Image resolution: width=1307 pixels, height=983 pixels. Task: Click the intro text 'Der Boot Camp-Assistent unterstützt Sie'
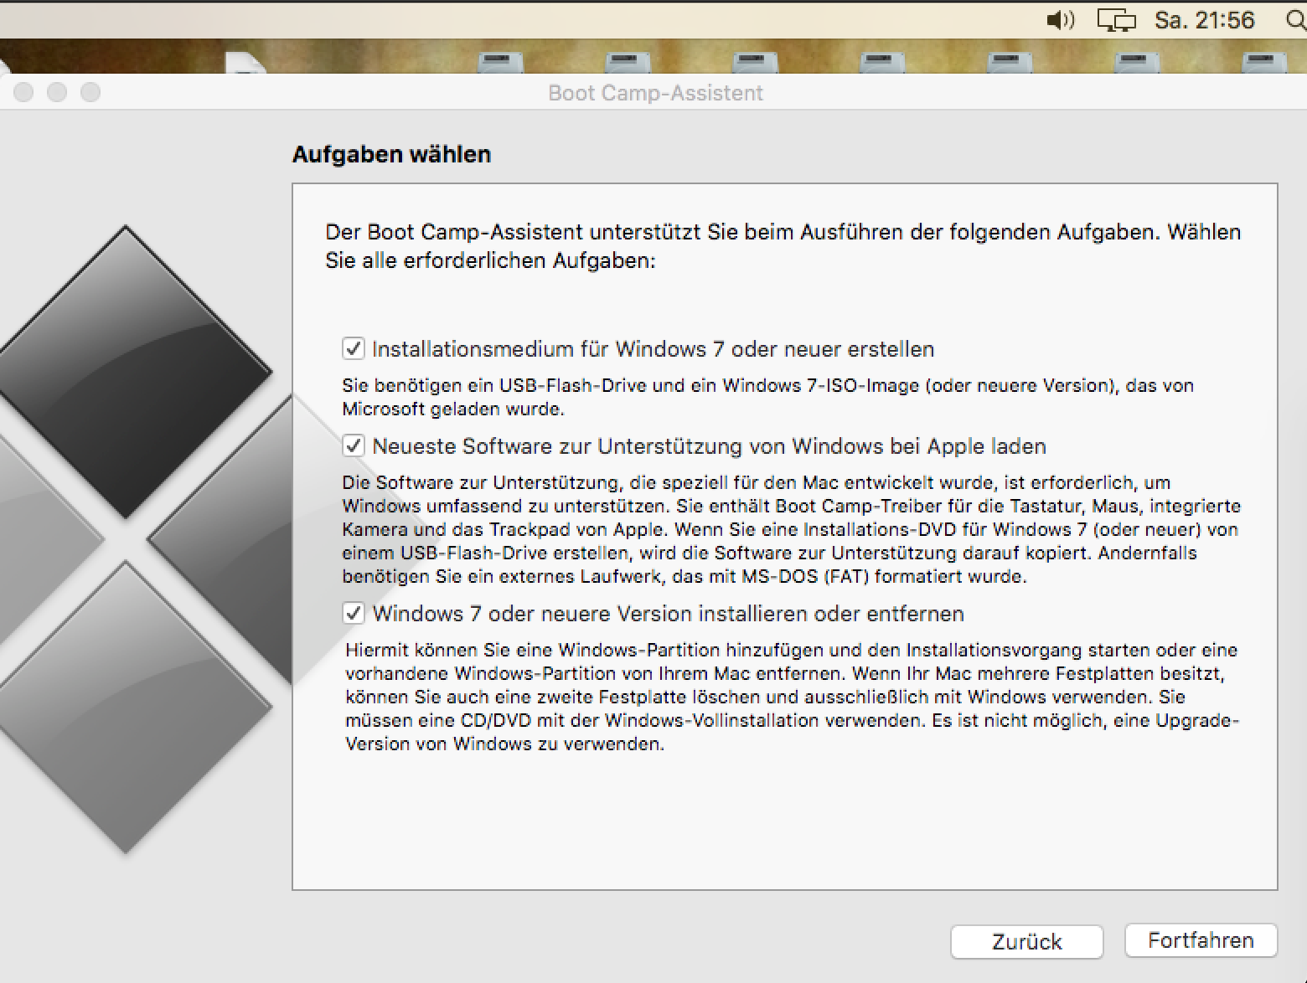click(x=783, y=246)
